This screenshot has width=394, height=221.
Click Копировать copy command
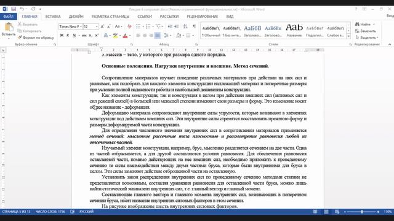coord(30,31)
